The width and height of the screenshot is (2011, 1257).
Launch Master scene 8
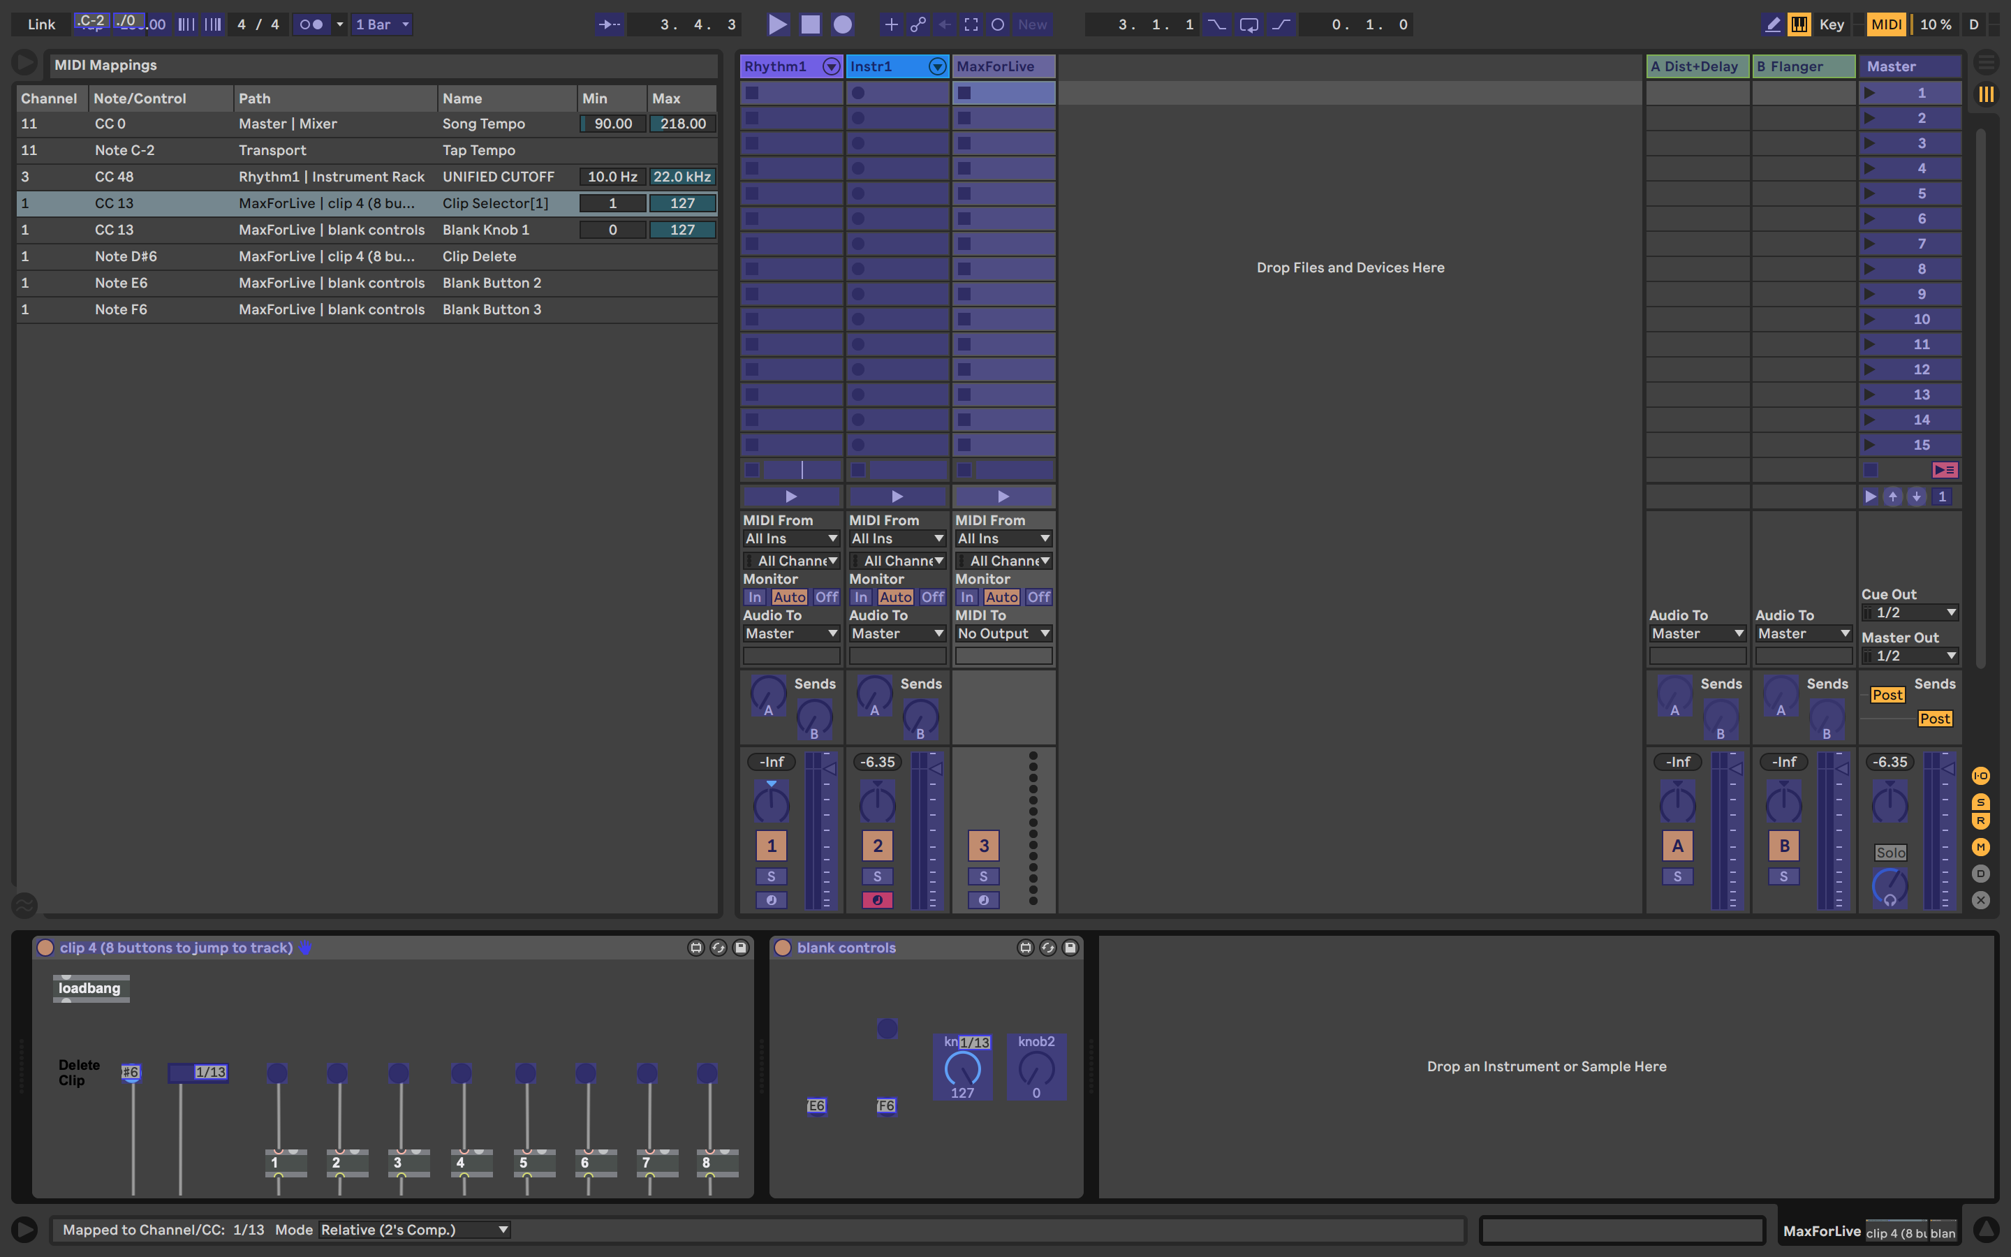tap(1910, 269)
